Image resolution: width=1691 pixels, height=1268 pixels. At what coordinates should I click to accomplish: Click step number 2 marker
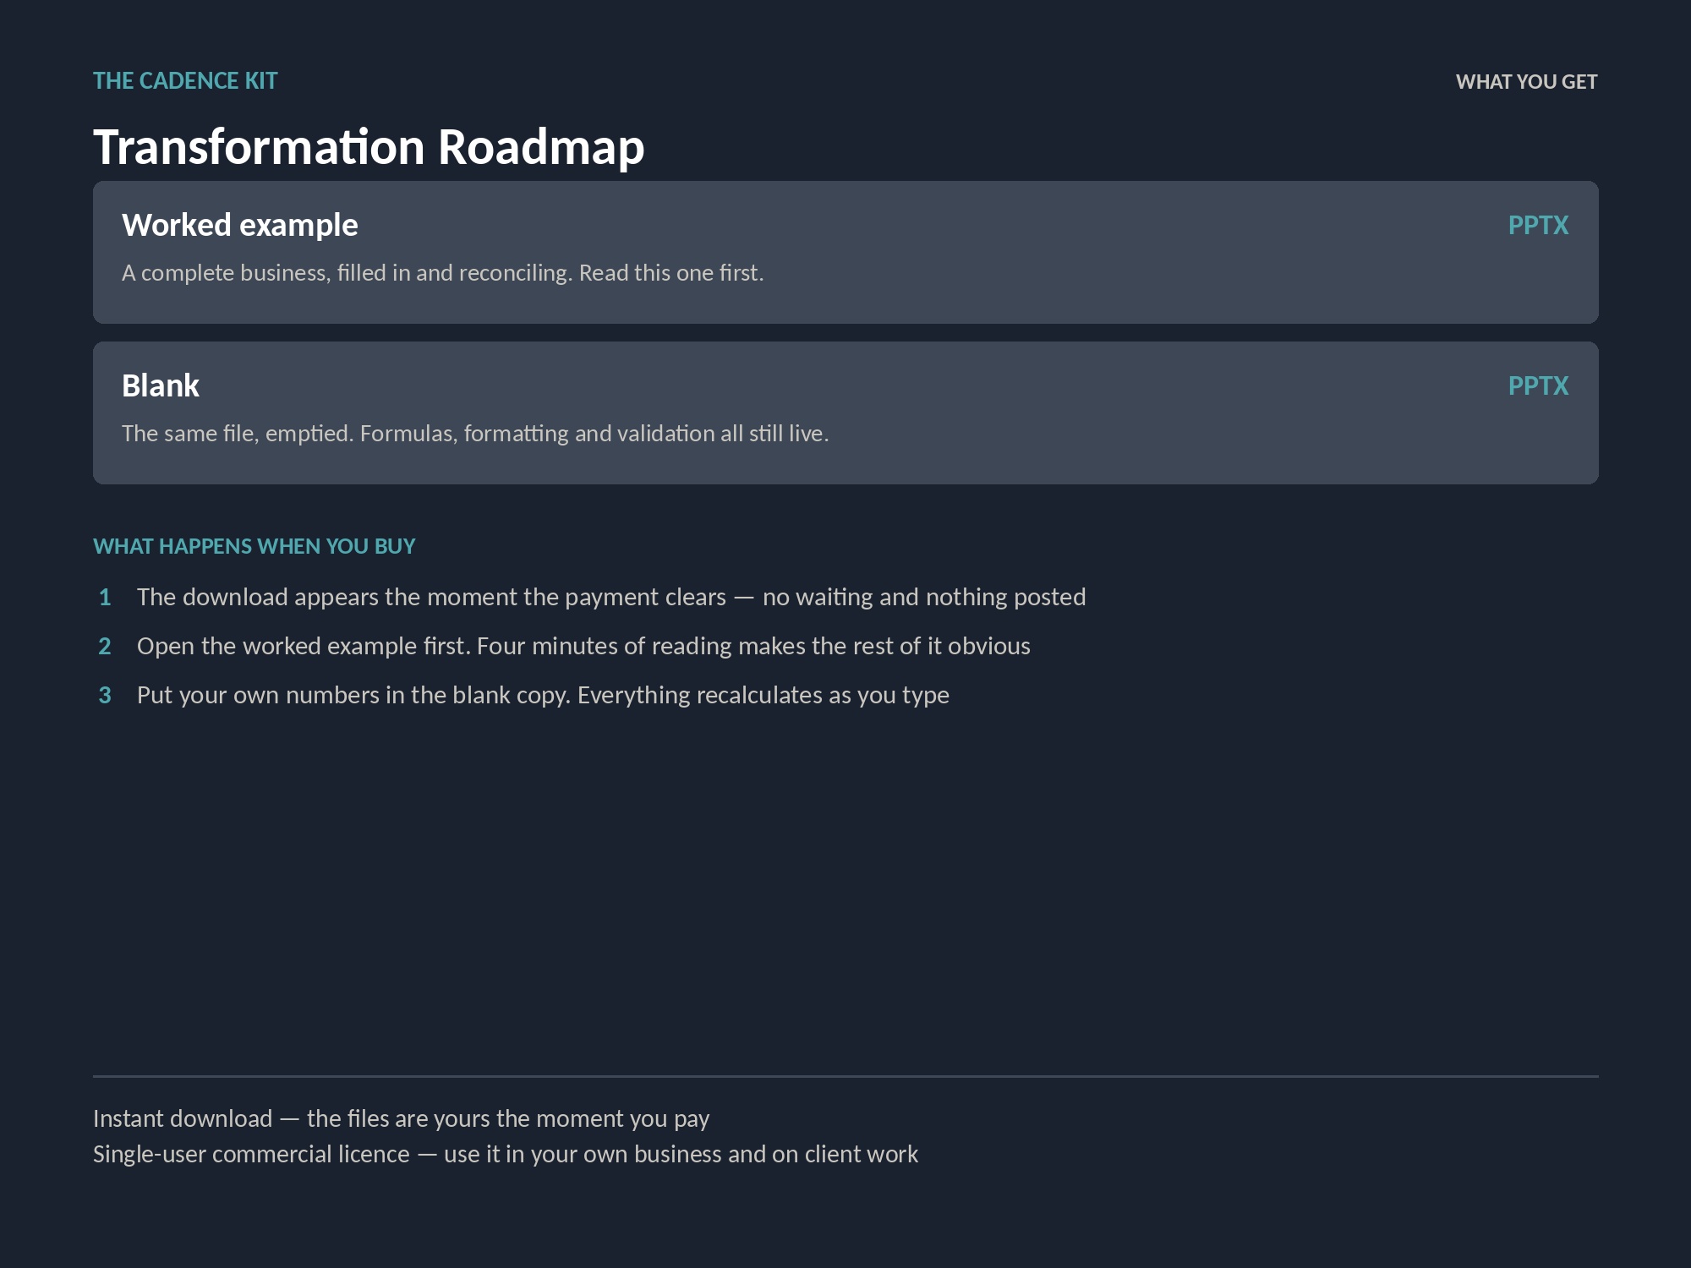(x=105, y=647)
